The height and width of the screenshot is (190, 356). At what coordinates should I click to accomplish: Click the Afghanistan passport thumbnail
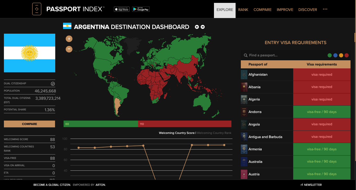(x=244, y=75)
